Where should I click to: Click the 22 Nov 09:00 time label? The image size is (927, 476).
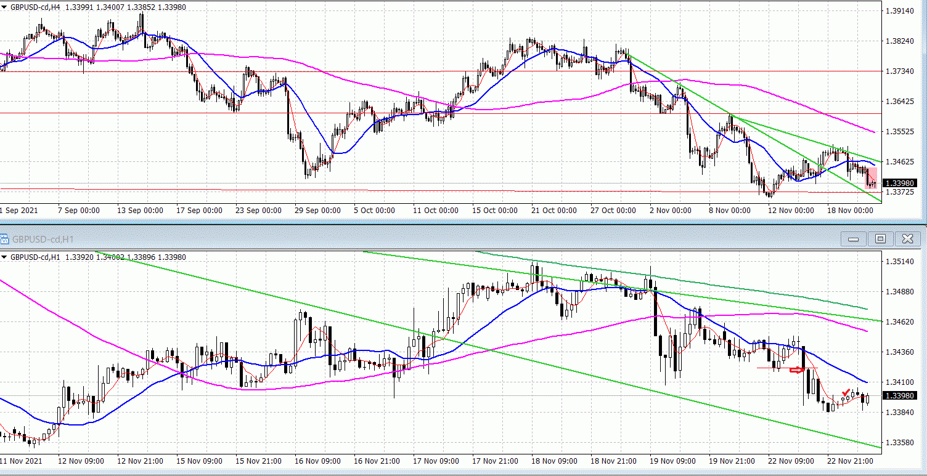click(791, 461)
